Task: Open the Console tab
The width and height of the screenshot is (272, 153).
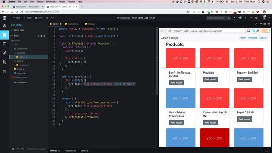Action: (55, 151)
